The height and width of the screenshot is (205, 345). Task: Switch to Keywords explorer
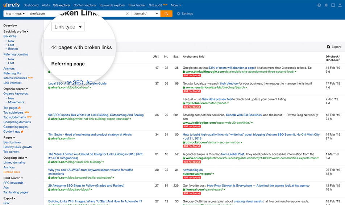click(112, 5)
